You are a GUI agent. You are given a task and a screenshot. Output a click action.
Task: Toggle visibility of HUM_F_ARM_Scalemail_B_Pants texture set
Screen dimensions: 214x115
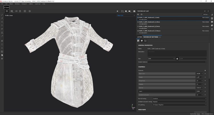(138, 26)
